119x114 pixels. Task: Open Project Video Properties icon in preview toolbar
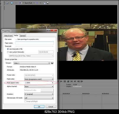[7, 3]
